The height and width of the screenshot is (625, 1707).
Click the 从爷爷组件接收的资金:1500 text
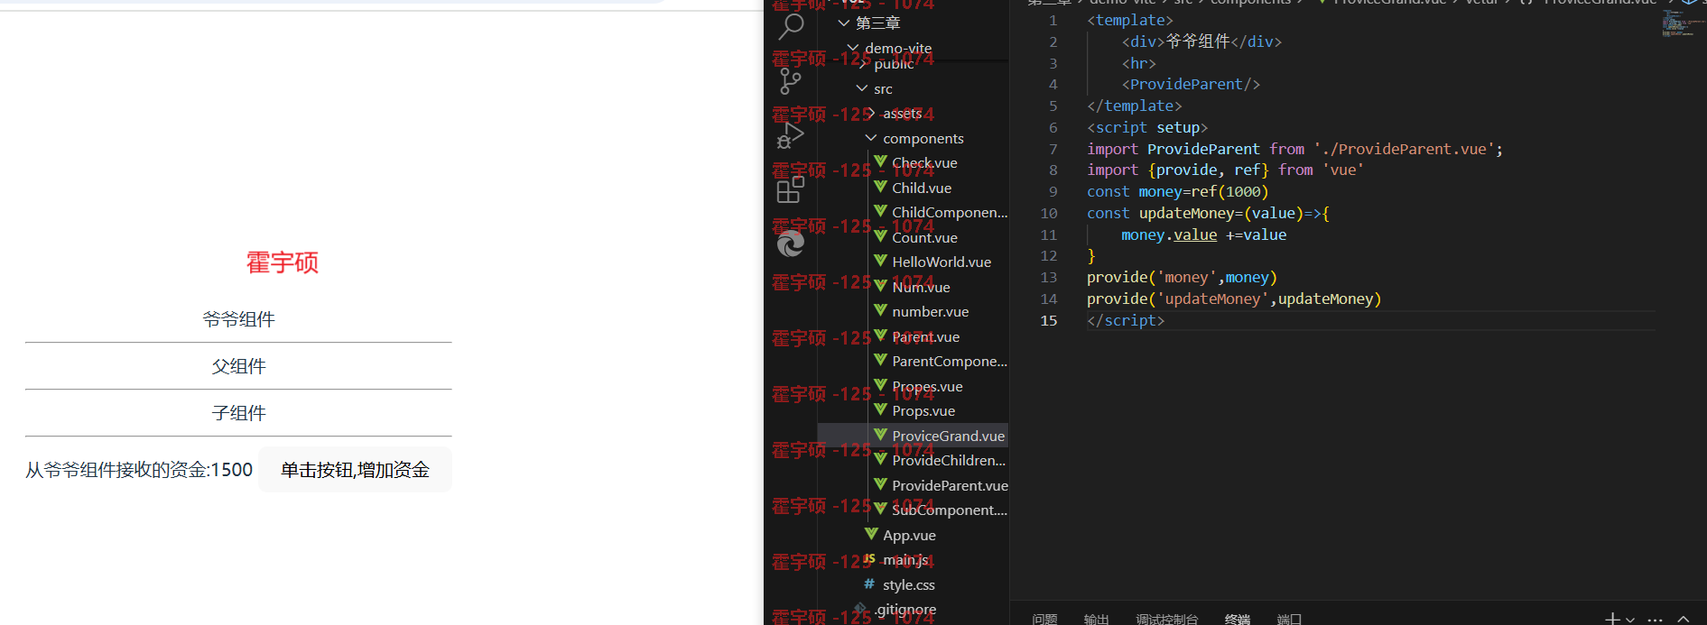coord(139,470)
